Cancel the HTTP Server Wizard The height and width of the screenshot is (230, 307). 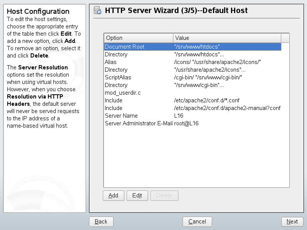tap(197, 222)
